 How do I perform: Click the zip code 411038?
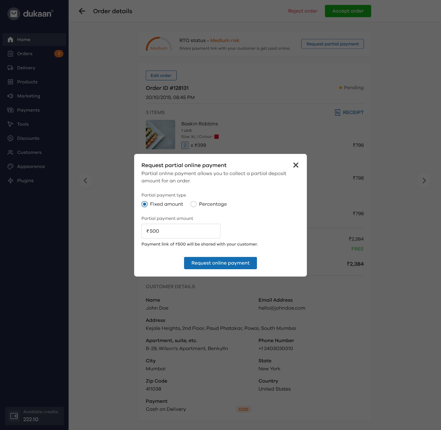[154, 389]
